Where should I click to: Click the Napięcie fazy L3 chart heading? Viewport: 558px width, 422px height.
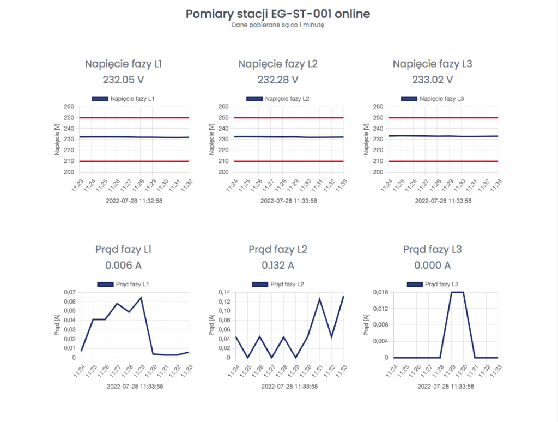click(x=432, y=64)
